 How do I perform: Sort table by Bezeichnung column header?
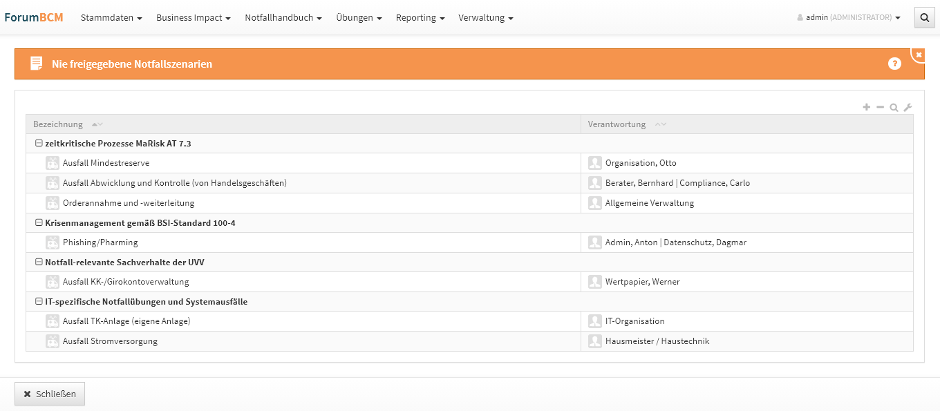click(x=58, y=124)
